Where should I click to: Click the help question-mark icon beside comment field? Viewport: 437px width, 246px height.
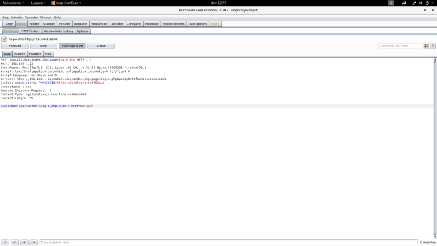[432, 46]
